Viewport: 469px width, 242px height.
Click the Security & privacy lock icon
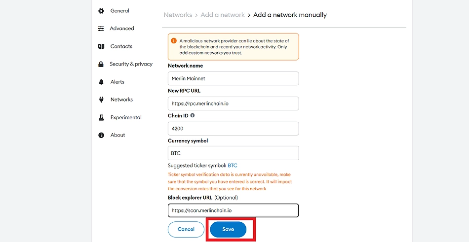[101, 64]
